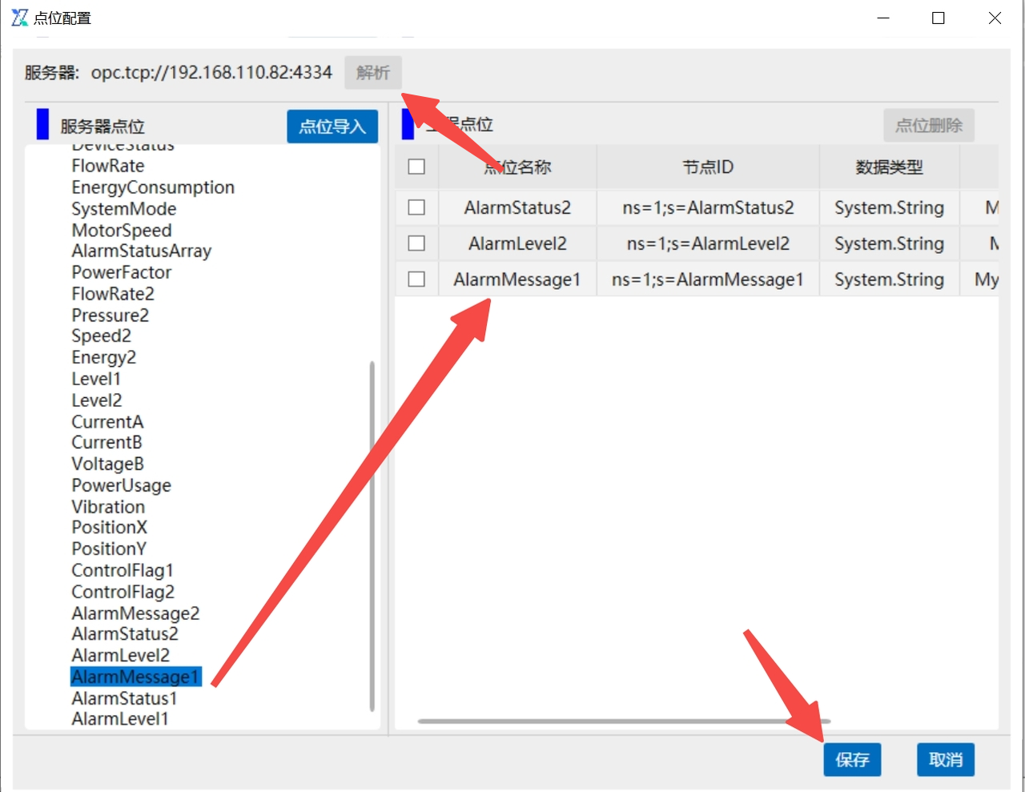Click node ID ns=1;s=AlarmStatus2 cell

(x=708, y=207)
